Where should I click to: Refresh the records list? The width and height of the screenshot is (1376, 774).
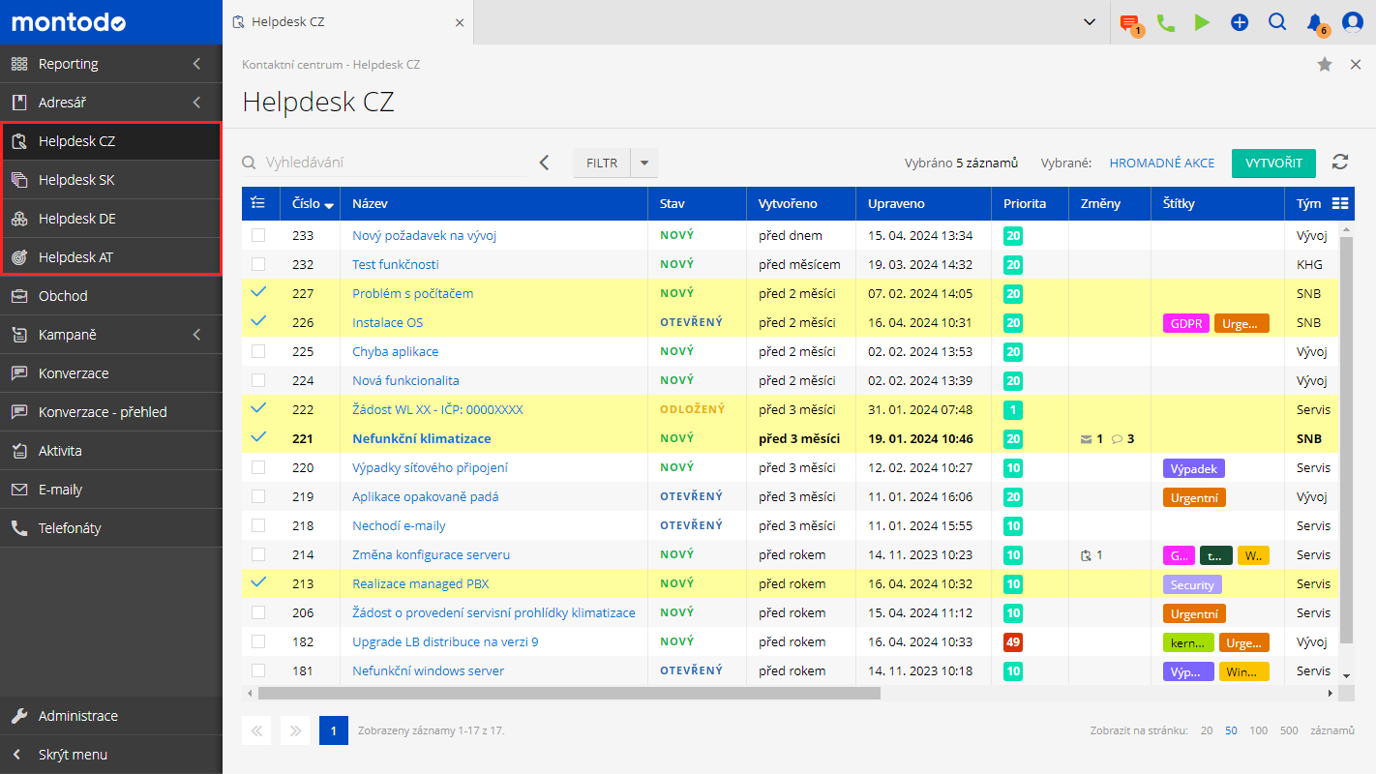pyautogui.click(x=1340, y=163)
